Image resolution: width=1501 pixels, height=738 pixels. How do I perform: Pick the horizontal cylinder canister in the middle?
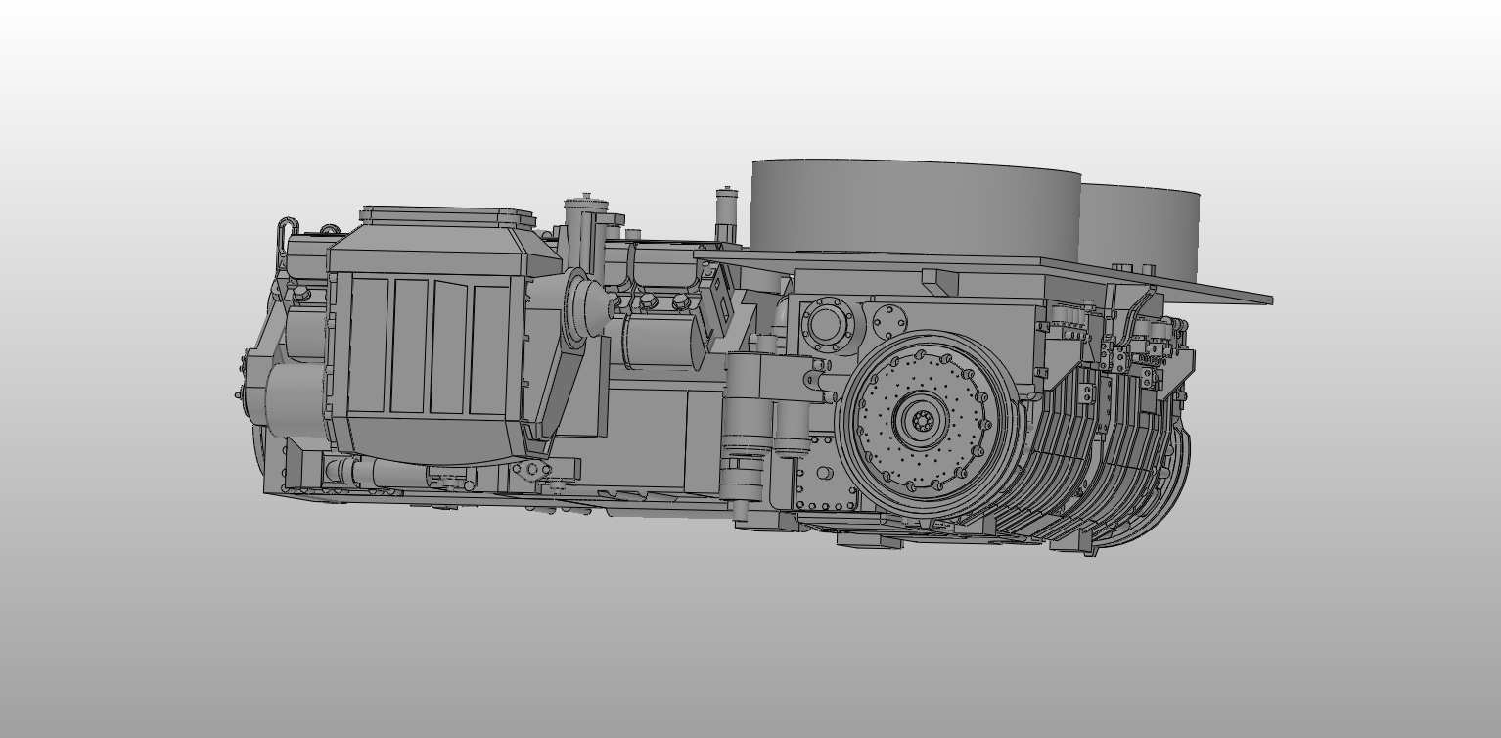[x=656, y=343]
